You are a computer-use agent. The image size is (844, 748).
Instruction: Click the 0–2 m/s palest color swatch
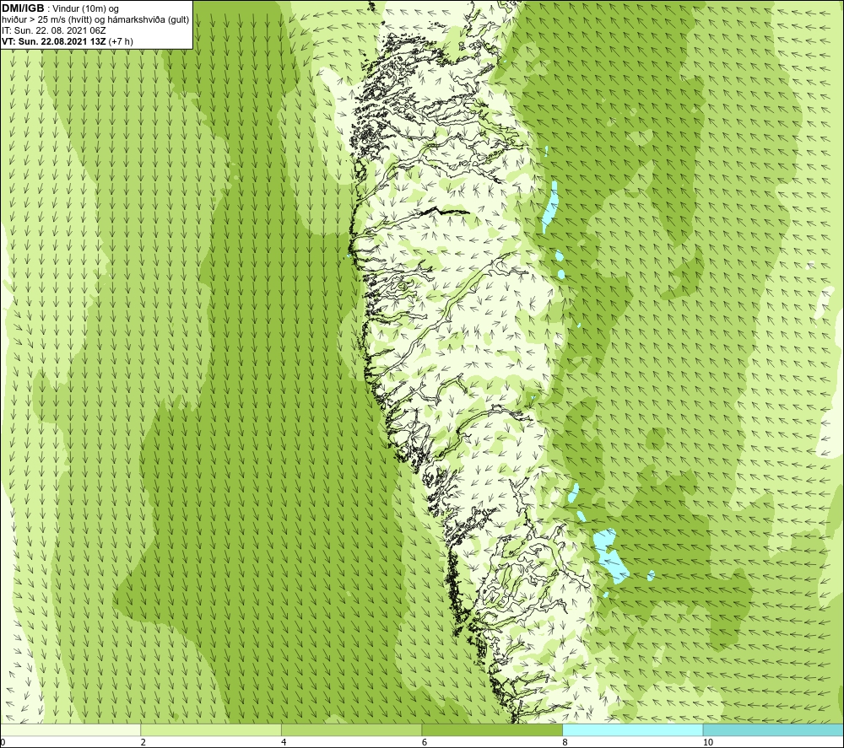71,729
